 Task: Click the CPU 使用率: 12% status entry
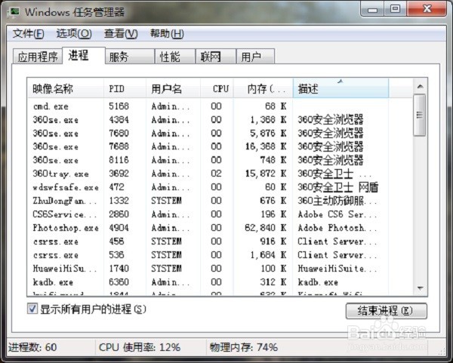(140, 347)
